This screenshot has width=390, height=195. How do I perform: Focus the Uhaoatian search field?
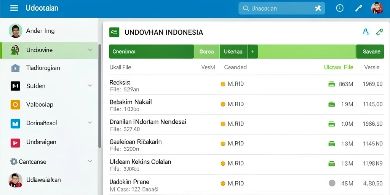pyautogui.click(x=281, y=8)
